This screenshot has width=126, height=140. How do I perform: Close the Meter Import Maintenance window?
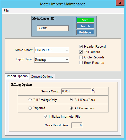point(120,3)
